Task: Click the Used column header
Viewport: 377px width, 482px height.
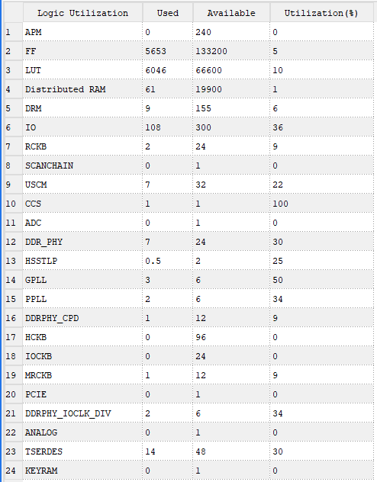Action: (x=168, y=13)
